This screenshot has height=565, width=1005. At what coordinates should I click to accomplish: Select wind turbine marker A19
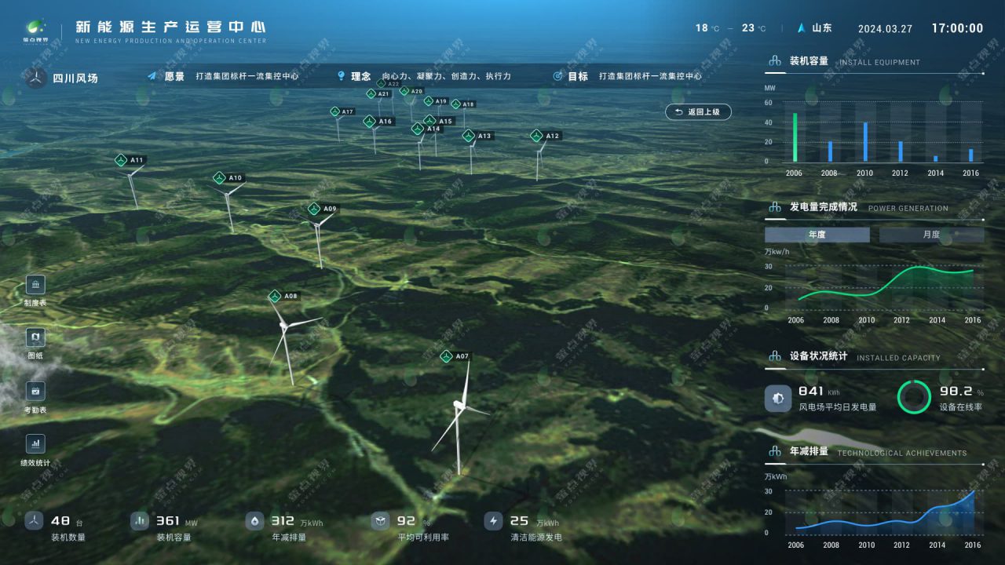pyautogui.click(x=436, y=101)
